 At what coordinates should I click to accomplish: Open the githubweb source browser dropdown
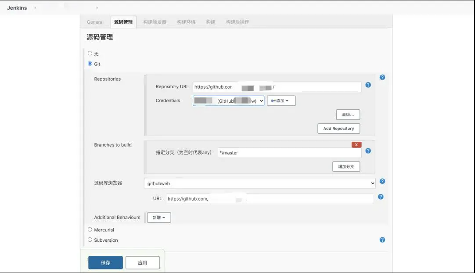pos(259,183)
